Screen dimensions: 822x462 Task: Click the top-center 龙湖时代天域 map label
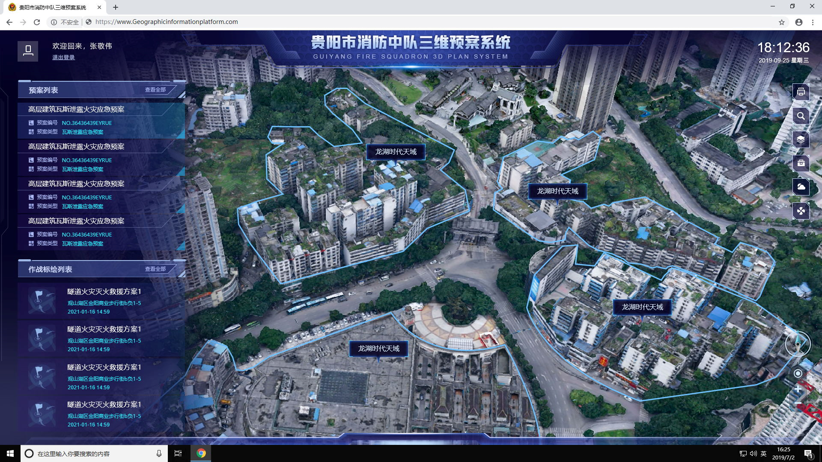396,152
